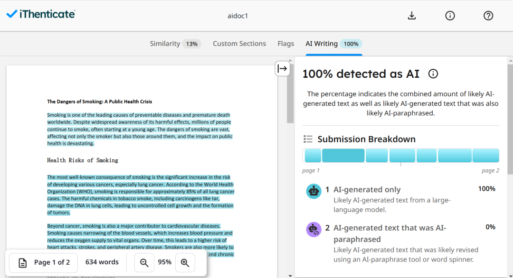Open the help question mark icon
The height and width of the screenshot is (278, 513).
tap(488, 15)
